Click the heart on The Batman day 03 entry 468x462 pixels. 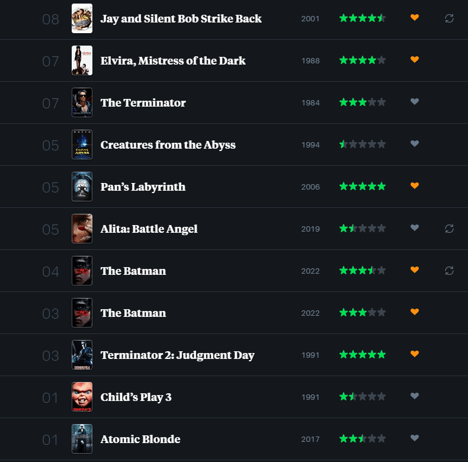[415, 312]
